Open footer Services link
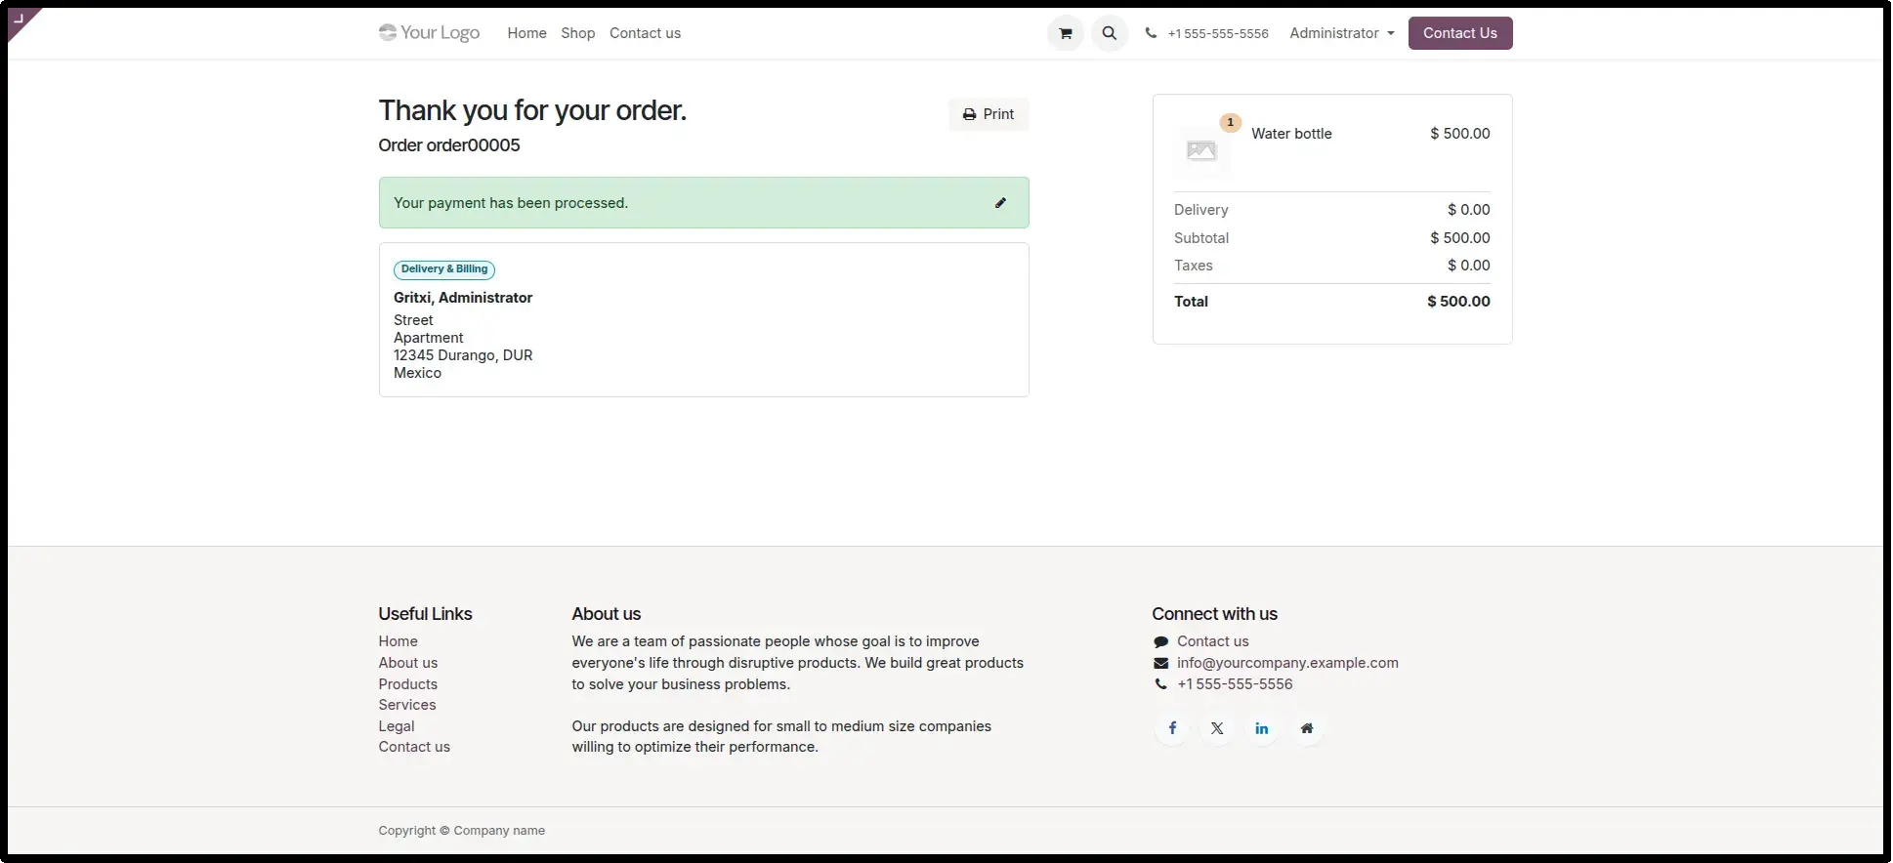Image resolution: width=1893 pixels, height=863 pixels. [x=407, y=705]
